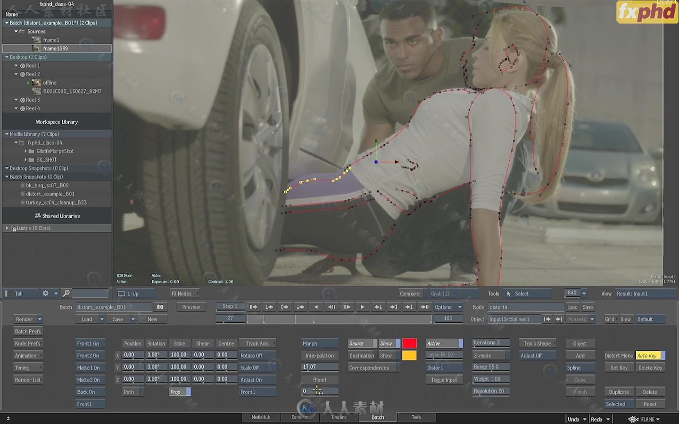This screenshot has height=424, width=679.
Task: Expand the Lustre library
Action: [7, 228]
